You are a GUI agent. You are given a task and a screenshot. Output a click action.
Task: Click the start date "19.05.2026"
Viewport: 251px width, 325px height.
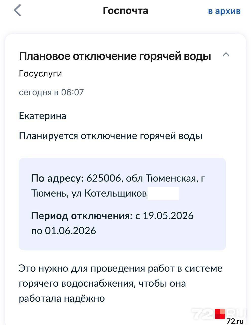point(168,216)
